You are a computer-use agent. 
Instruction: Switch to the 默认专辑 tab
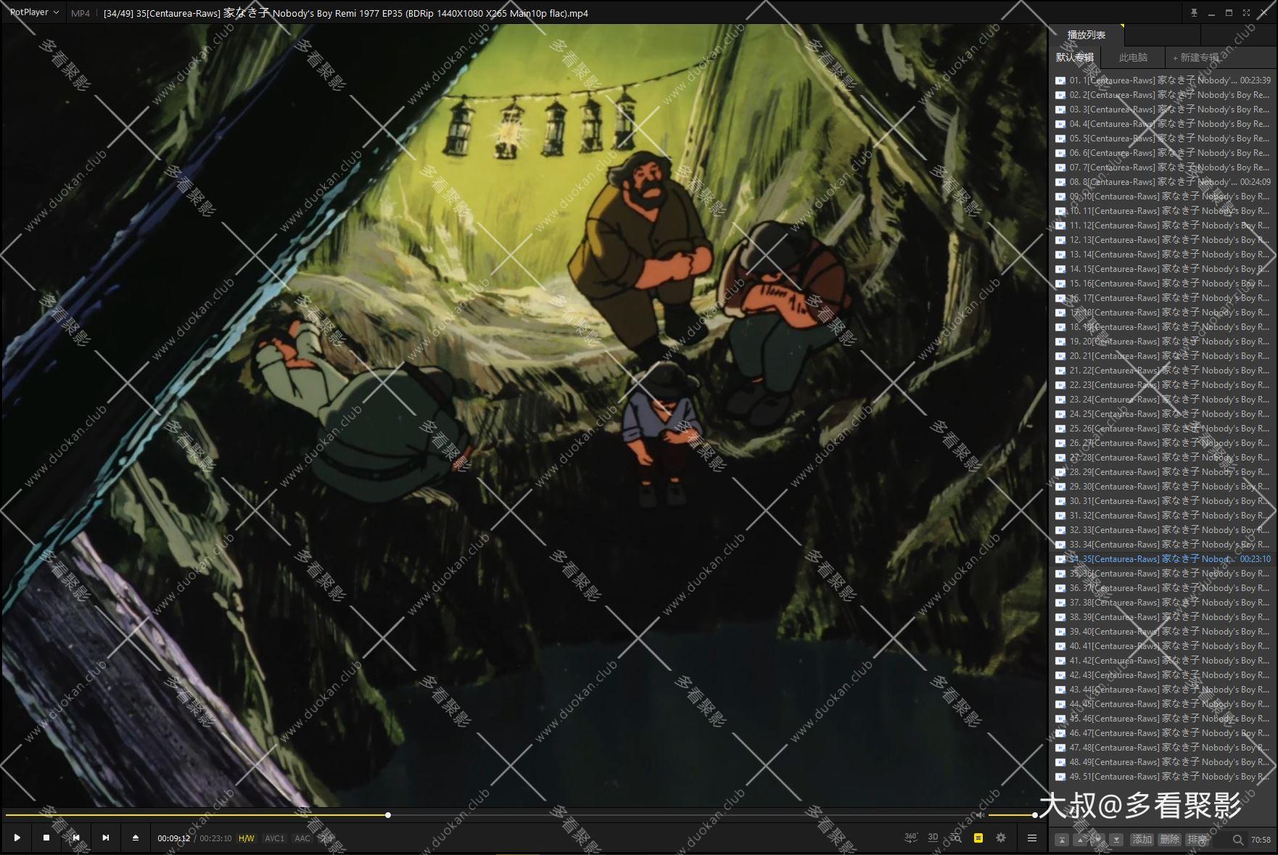pyautogui.click(x=1075, y=57)
